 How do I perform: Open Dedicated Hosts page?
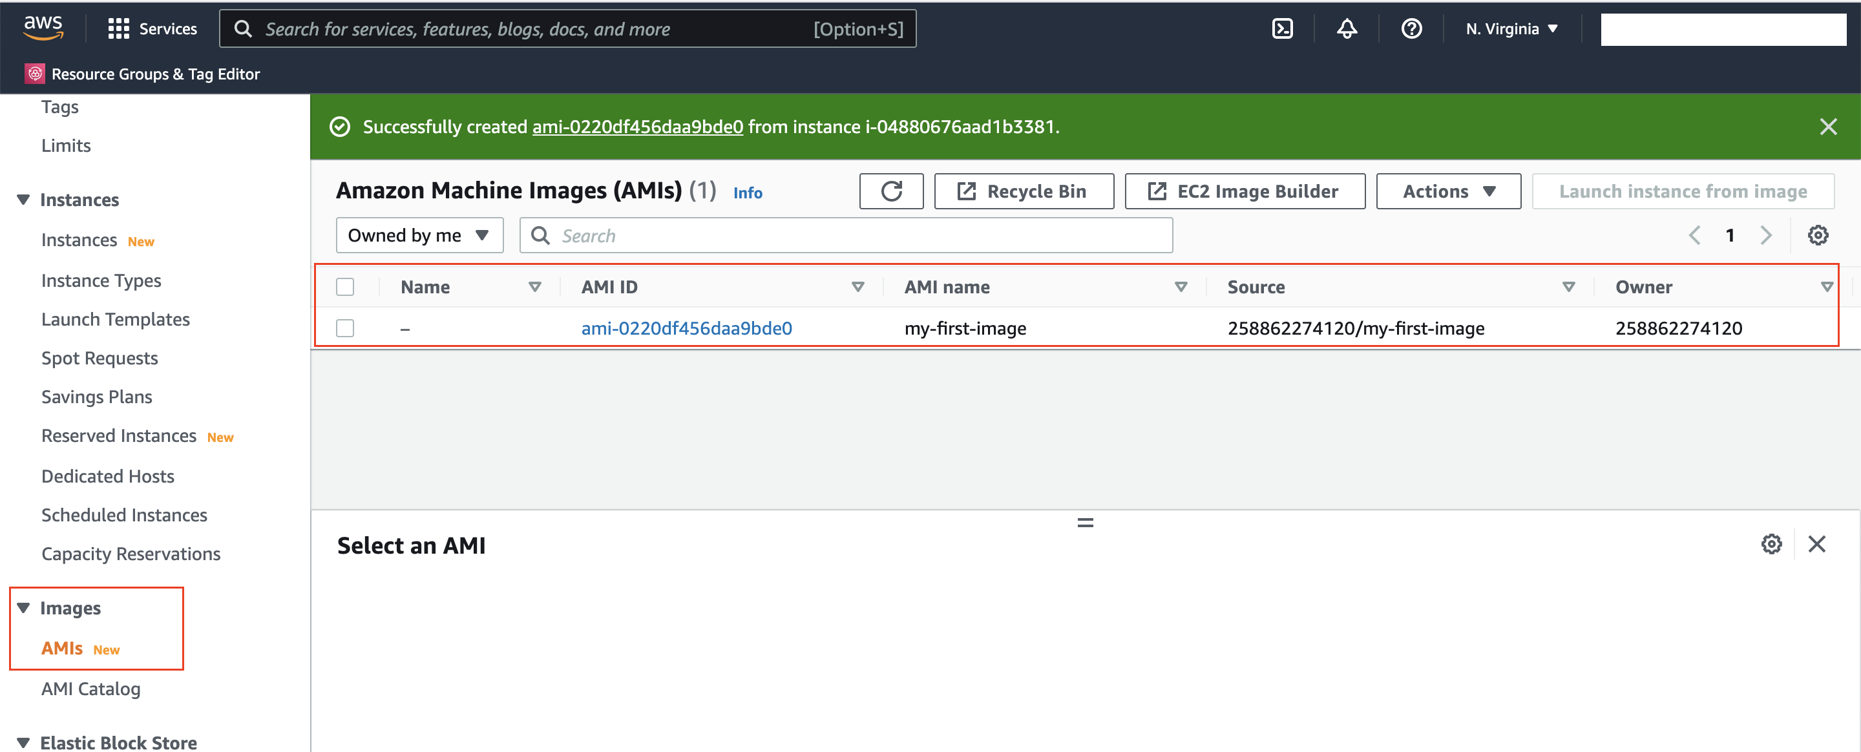click(108, 476)
